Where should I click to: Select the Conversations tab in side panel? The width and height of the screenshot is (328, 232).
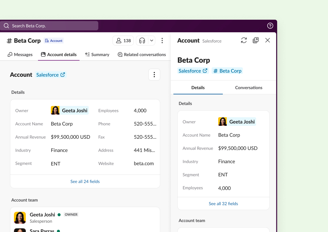coord(248,88)
